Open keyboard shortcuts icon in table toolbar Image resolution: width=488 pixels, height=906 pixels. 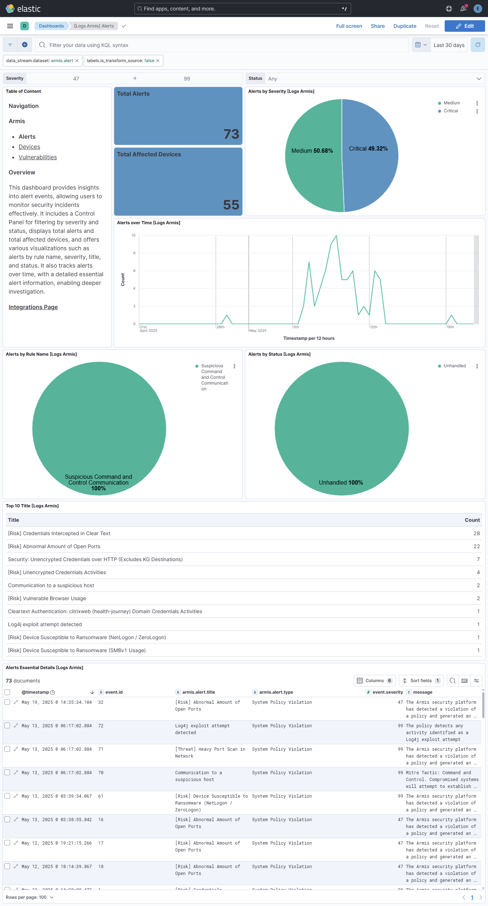click(465, 681)
